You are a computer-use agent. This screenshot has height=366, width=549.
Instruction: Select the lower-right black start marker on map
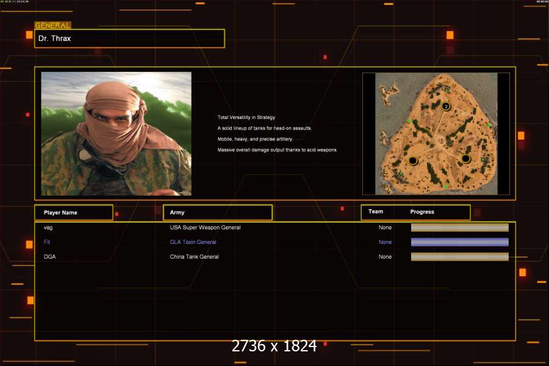(465, 159)
